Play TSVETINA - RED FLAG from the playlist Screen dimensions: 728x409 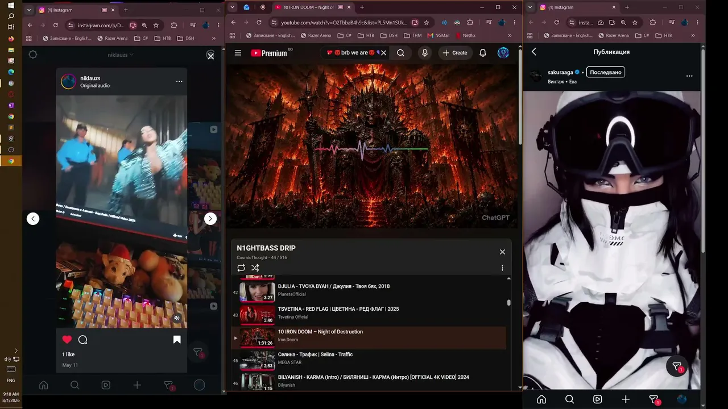coord(369,314)
